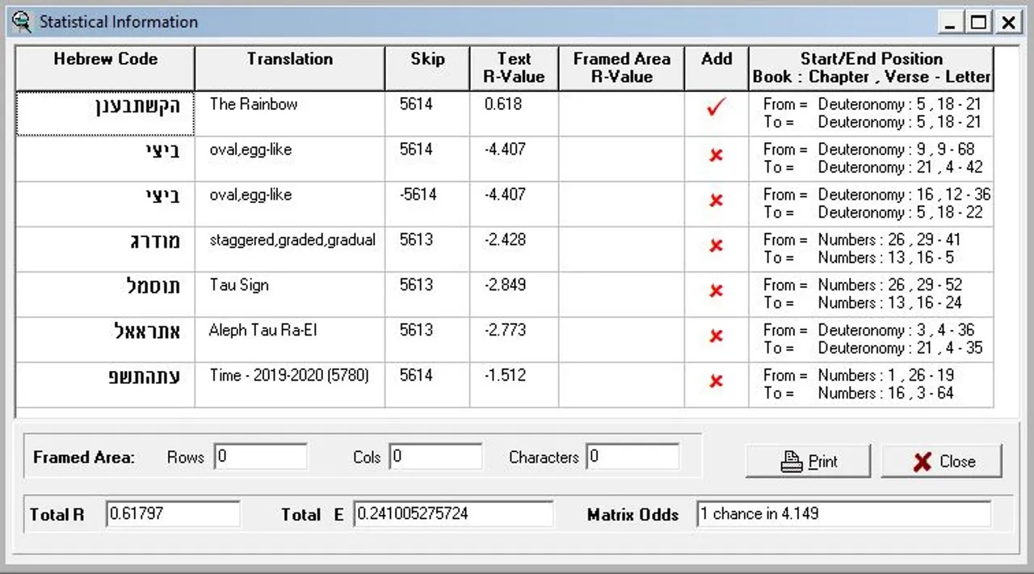Minimize the Statistical Information window
This screenshot has height=574, width=1034.
950,23
